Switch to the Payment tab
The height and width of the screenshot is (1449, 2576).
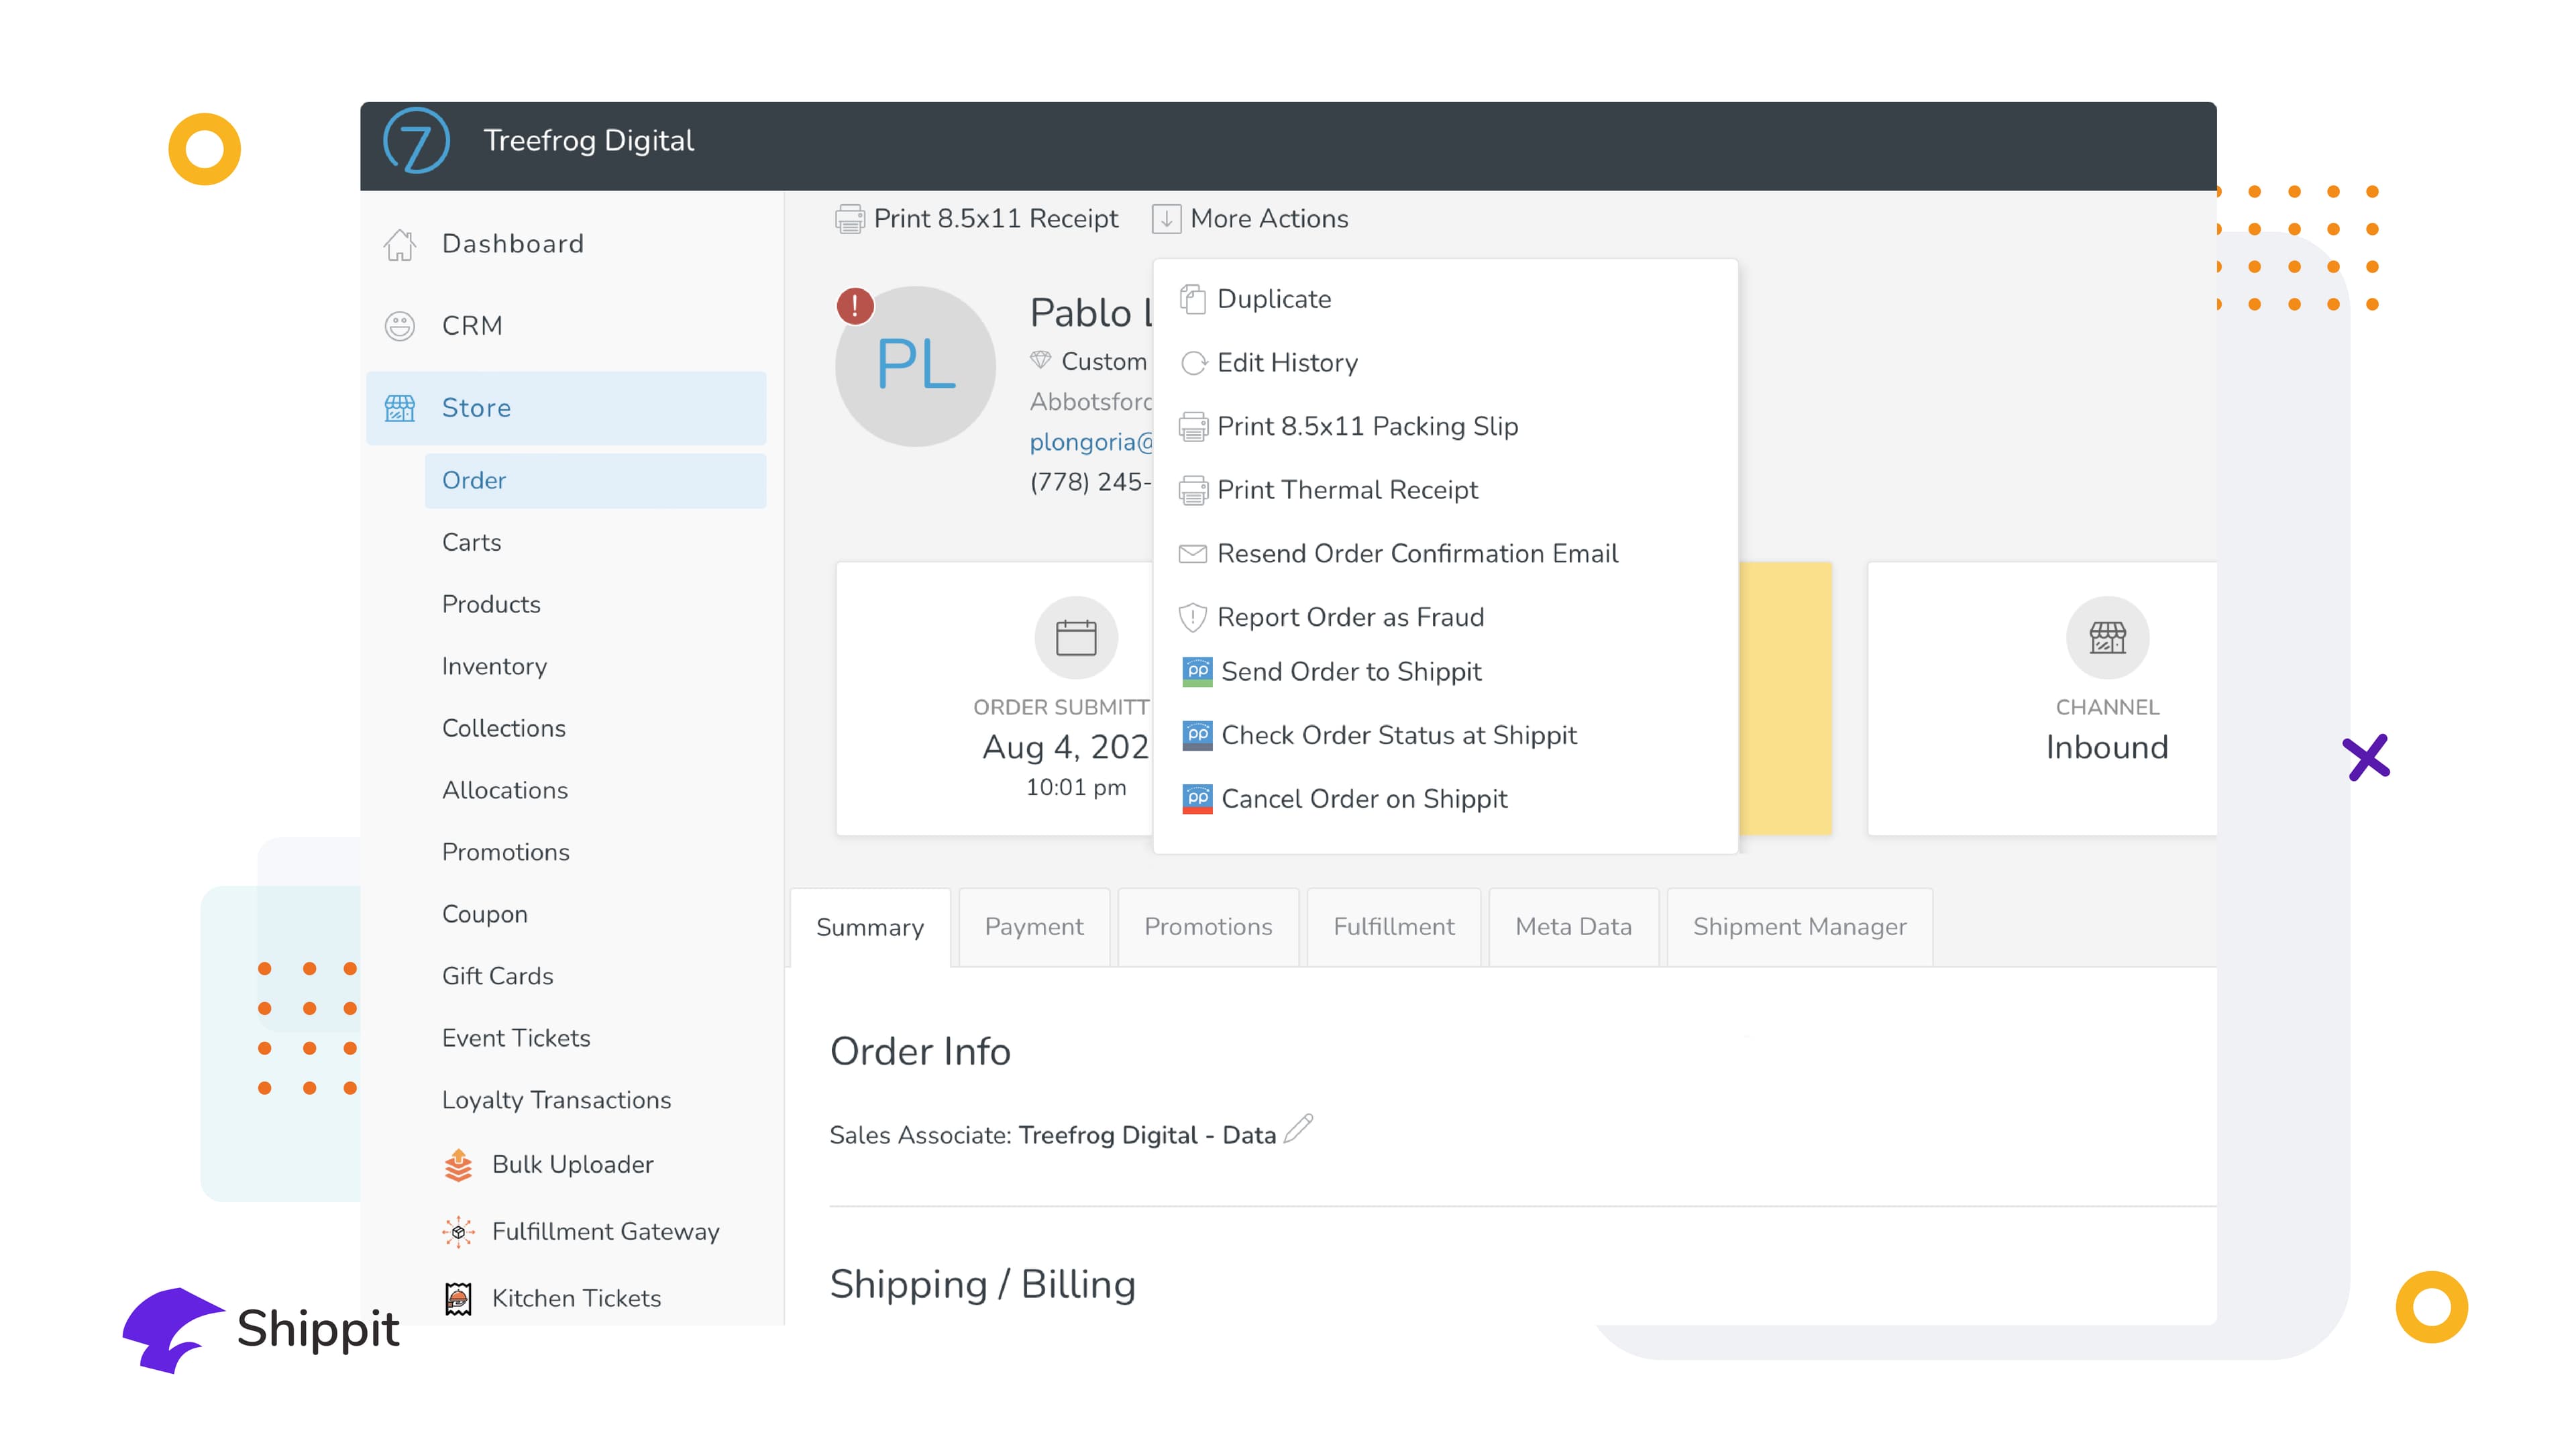tap(1034, 927)
